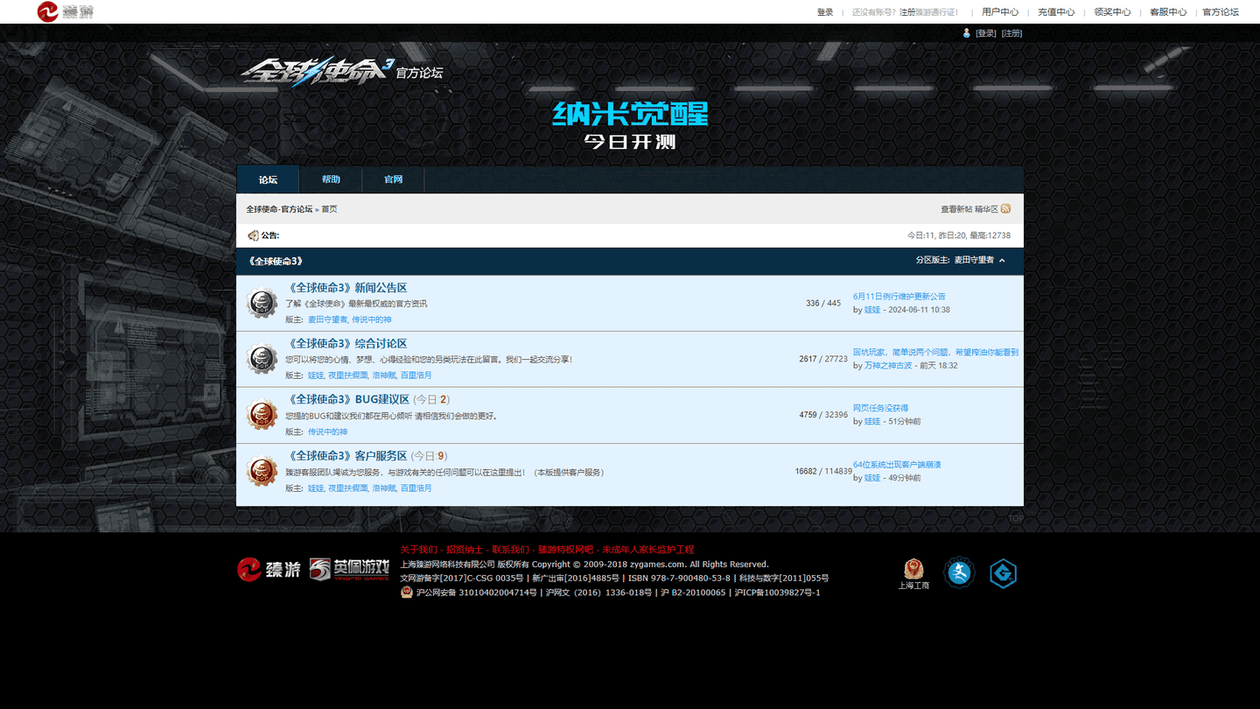This screenshot has height=709, width=1260.
Task: Switch to the 论坛 tab
Action: 268,179
